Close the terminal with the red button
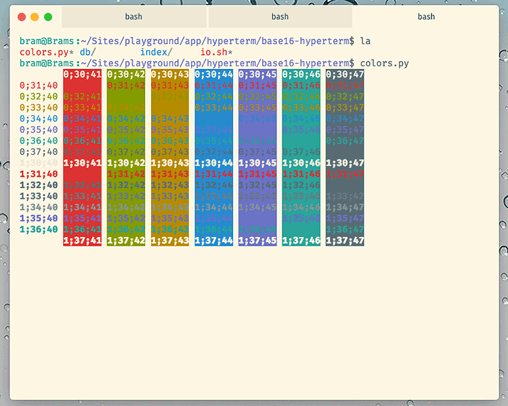508x406 pixels. (22, 17)
